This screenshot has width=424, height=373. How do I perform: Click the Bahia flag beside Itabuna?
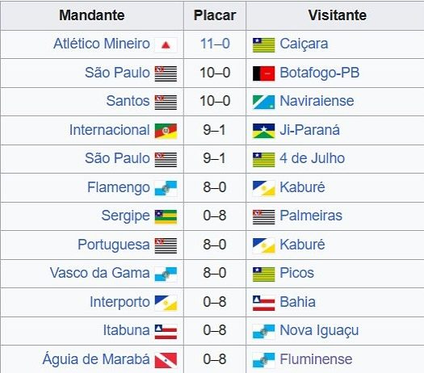(166, 332)
